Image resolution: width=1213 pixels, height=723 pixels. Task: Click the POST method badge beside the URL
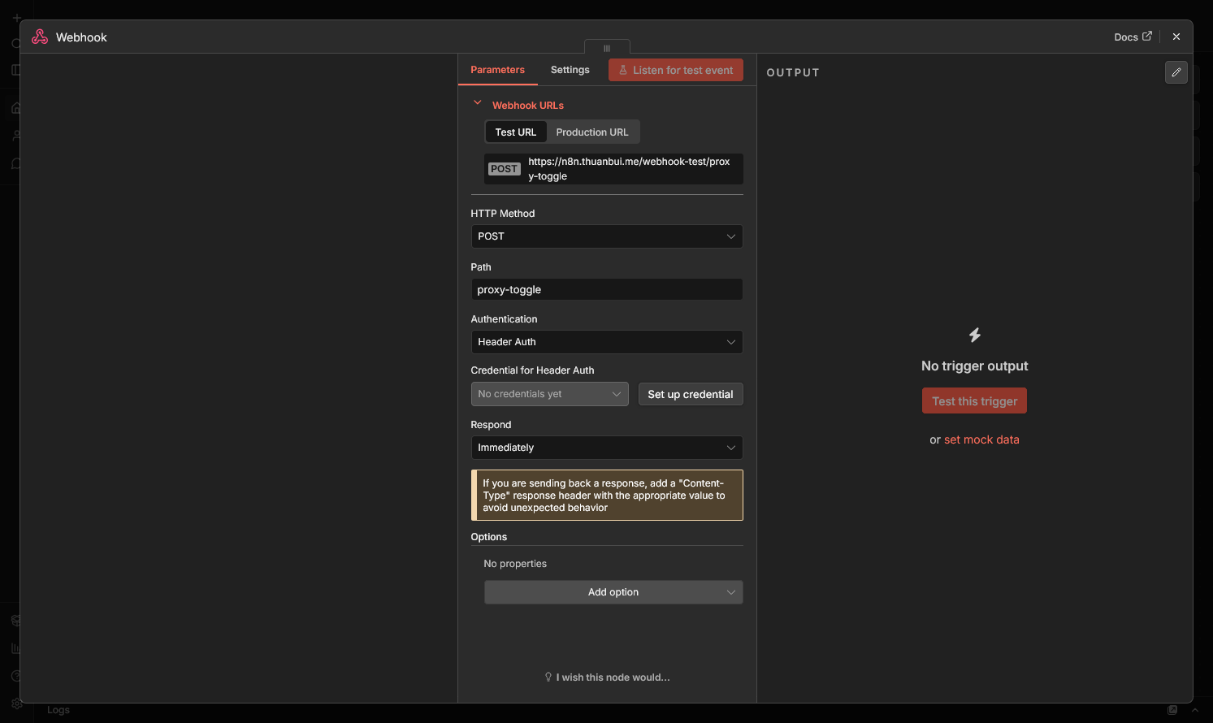click(x=504, y=169)
